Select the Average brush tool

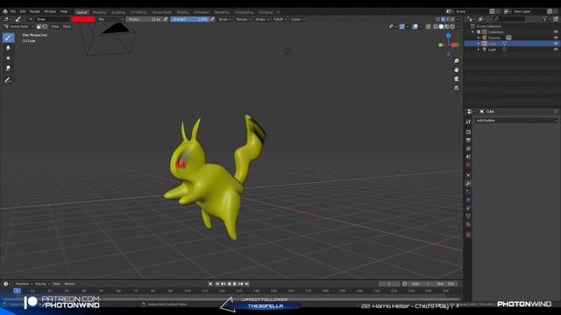click(x=8, y=58)
